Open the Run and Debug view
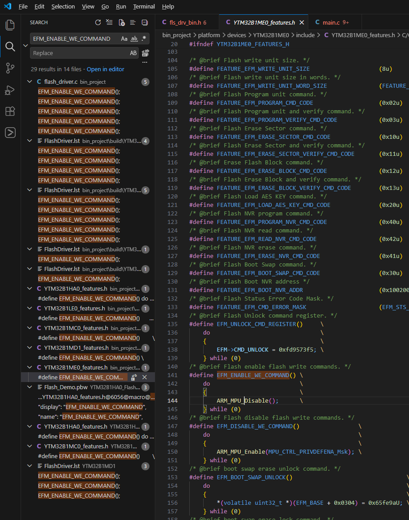 tap(10, 90)
